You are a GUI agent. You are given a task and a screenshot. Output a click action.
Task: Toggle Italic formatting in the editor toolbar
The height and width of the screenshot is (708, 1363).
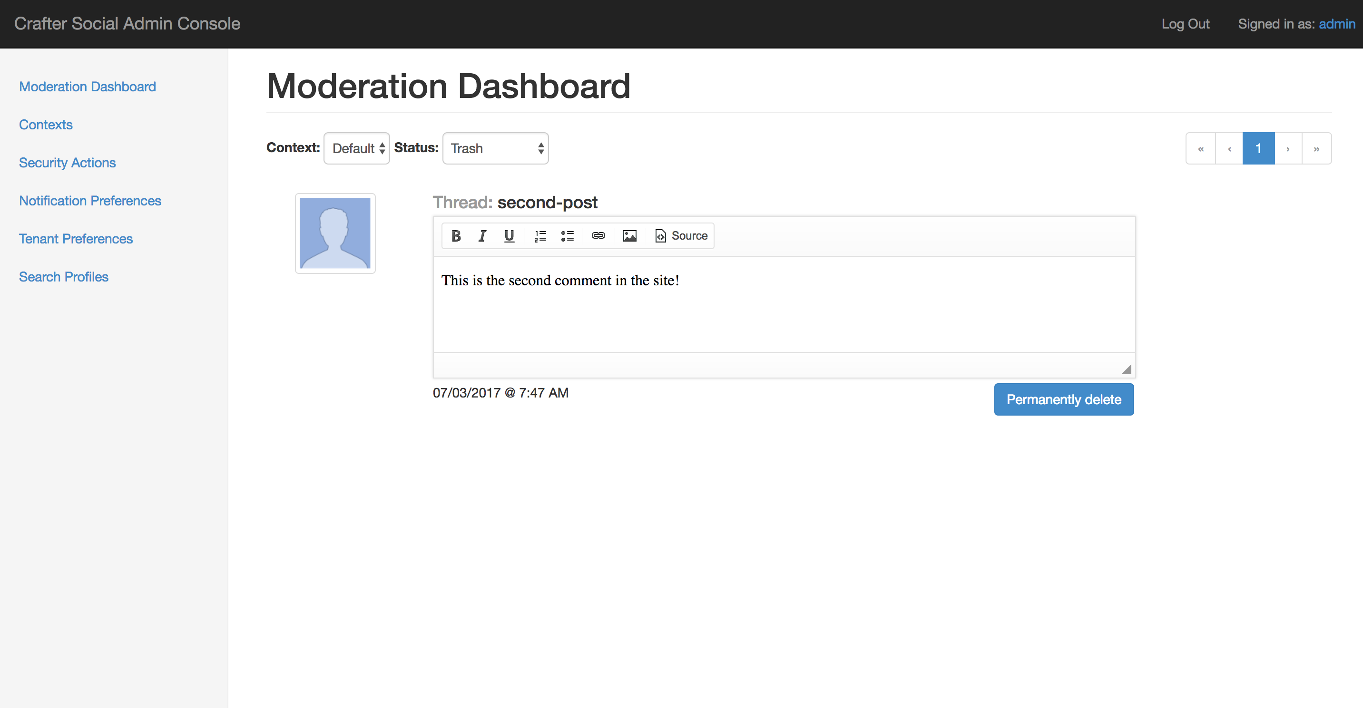click(x=482, y=236)
